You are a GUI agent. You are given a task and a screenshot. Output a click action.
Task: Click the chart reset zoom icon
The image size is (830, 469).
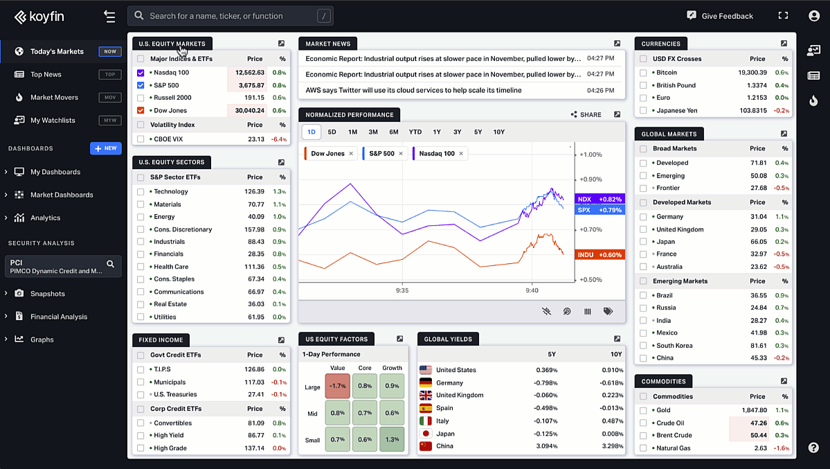(567, 311)
